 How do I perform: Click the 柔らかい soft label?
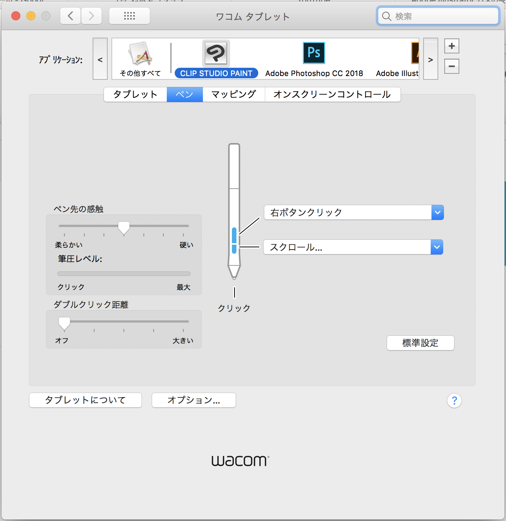click(x=69, y=245)
